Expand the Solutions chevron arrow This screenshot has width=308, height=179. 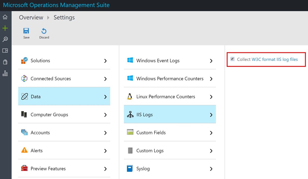coord(105,61)
